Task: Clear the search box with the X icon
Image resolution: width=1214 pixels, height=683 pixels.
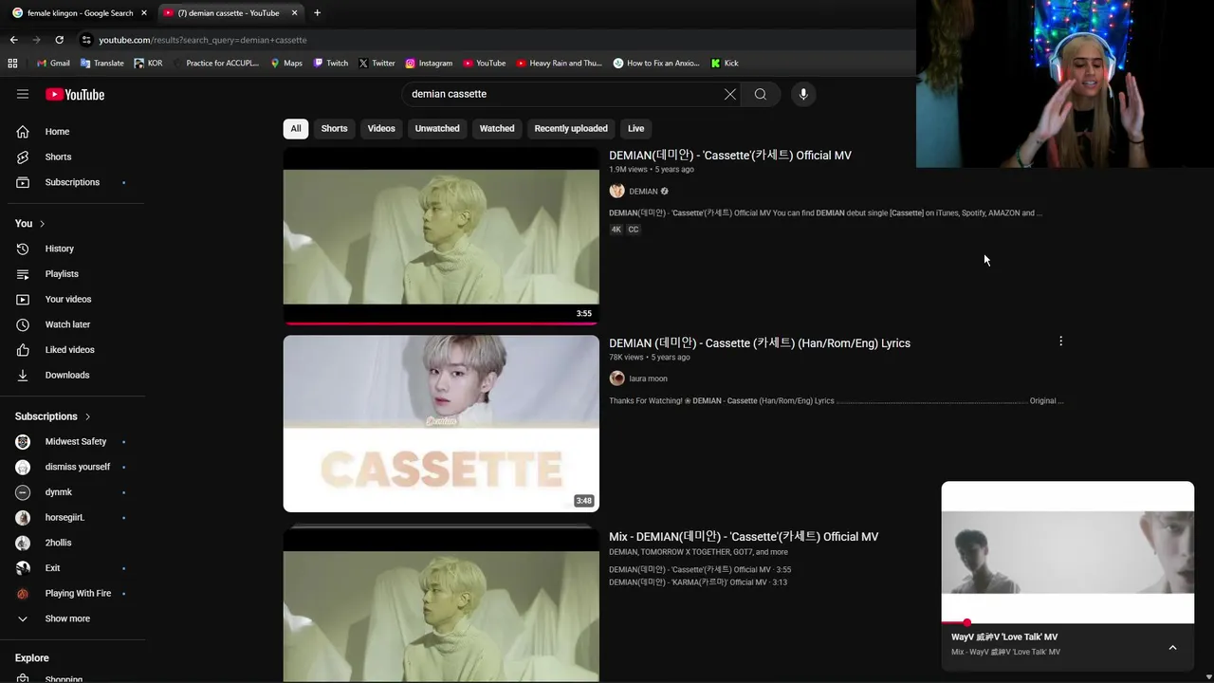Action: (729, 94)
